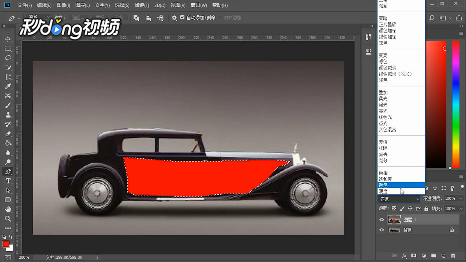This screenshot has width=466, height=262.
Task: Select the Lasso tool
Action: click(x=8, y=58)
